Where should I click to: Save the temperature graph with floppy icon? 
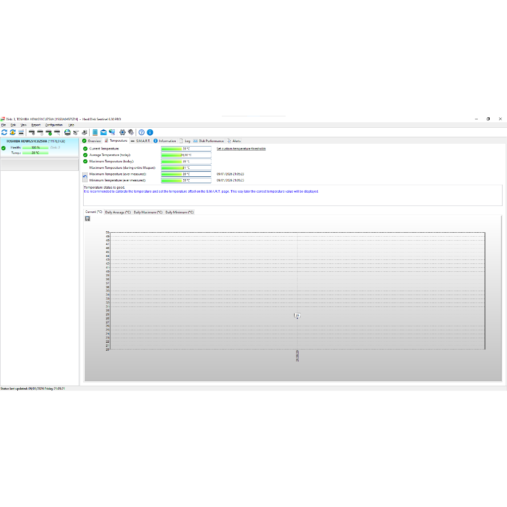point(88,218)
